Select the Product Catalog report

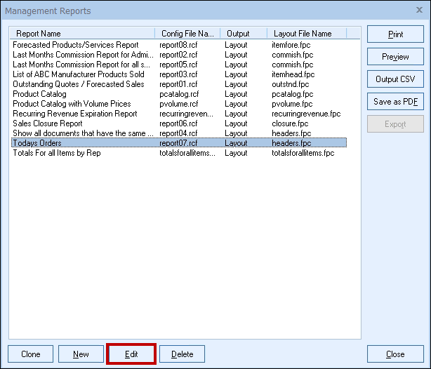(x=40, y=94)
